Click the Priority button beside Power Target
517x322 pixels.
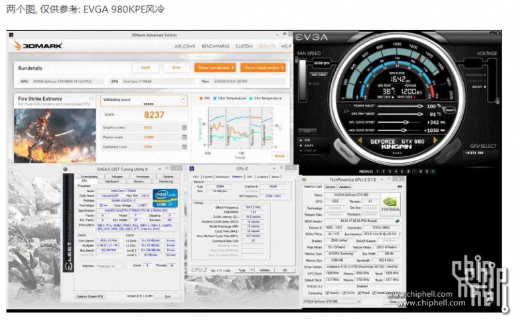(450, 110)
